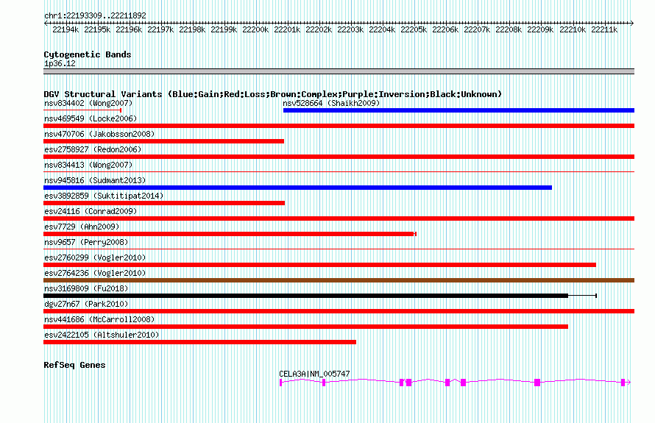Viewport: 655px width, 423px height.
Task: Select the red bar under dgv27n67 (Park2010)
Action: tap(339, 311)
